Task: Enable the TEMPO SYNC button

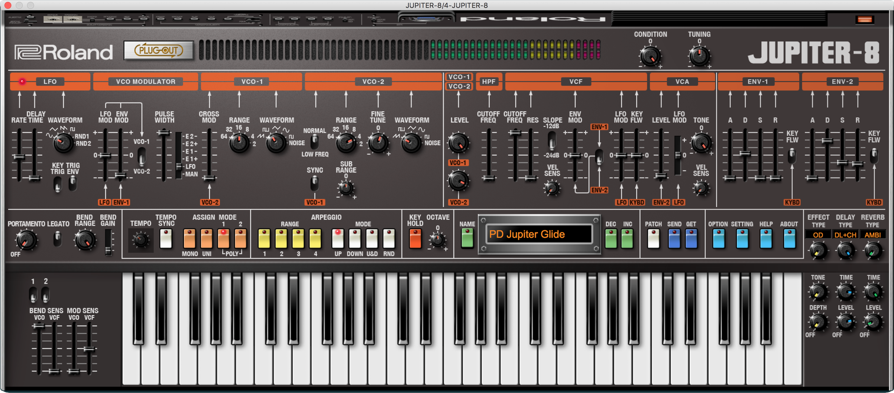Action: point(166,238)
